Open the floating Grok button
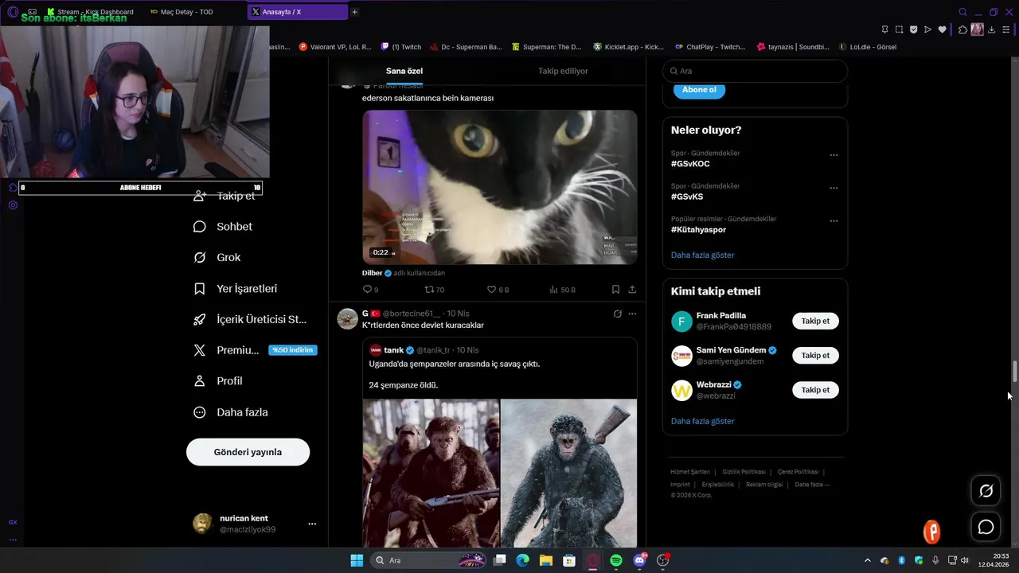 986,491
